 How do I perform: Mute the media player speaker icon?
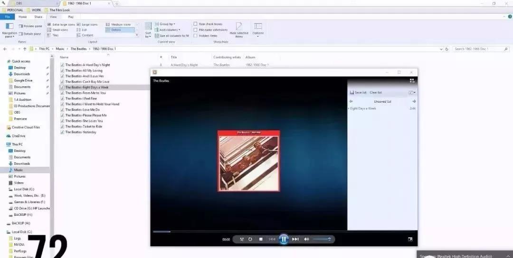point(306,239)
